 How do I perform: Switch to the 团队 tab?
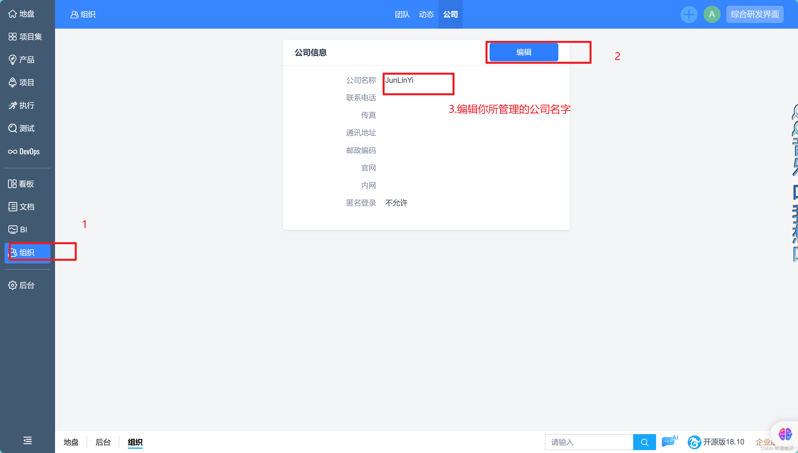pos(402,14)
